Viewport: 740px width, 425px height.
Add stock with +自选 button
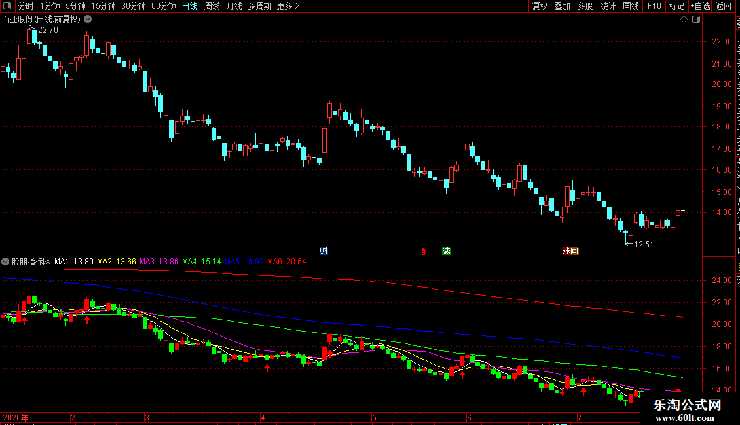point(700,6)
